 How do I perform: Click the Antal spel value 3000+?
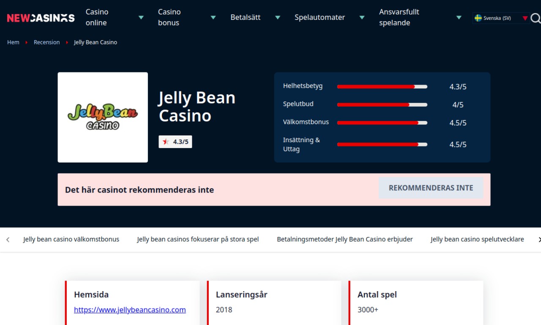(x=368, y=310)
